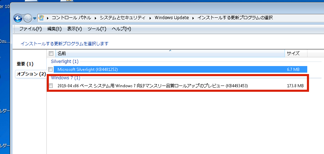The height and width of the screenshot is (154, 324).
Task: Click インストールする更新プログラムの選択 breadcrumb
Action: pyautogui.click(x=235, y=18)
